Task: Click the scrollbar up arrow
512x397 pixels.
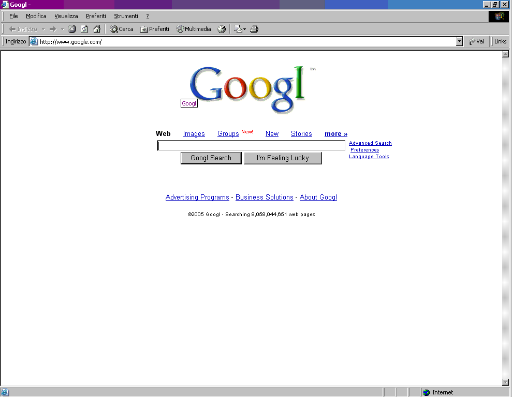Action: [x=505, y=54]
